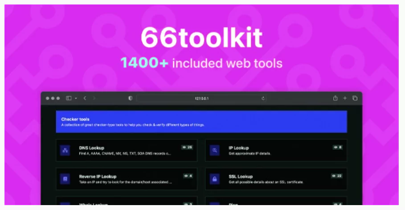
Task: Click 'Get approximate IP details.' description
Action: point(250,154)
